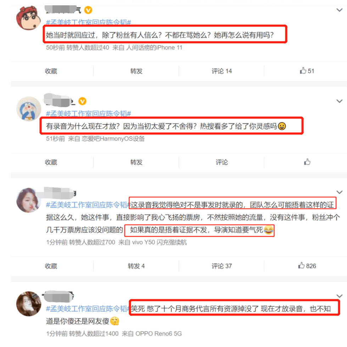The width and height of the screenshot is (347, 347).
Task: Click the verified badge on second user
Action: click(82, 101)
